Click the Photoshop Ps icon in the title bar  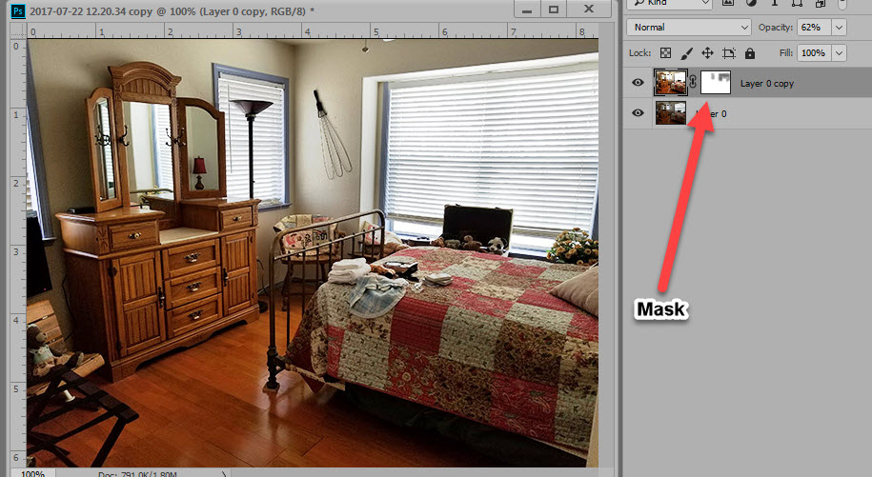(18, 10)
